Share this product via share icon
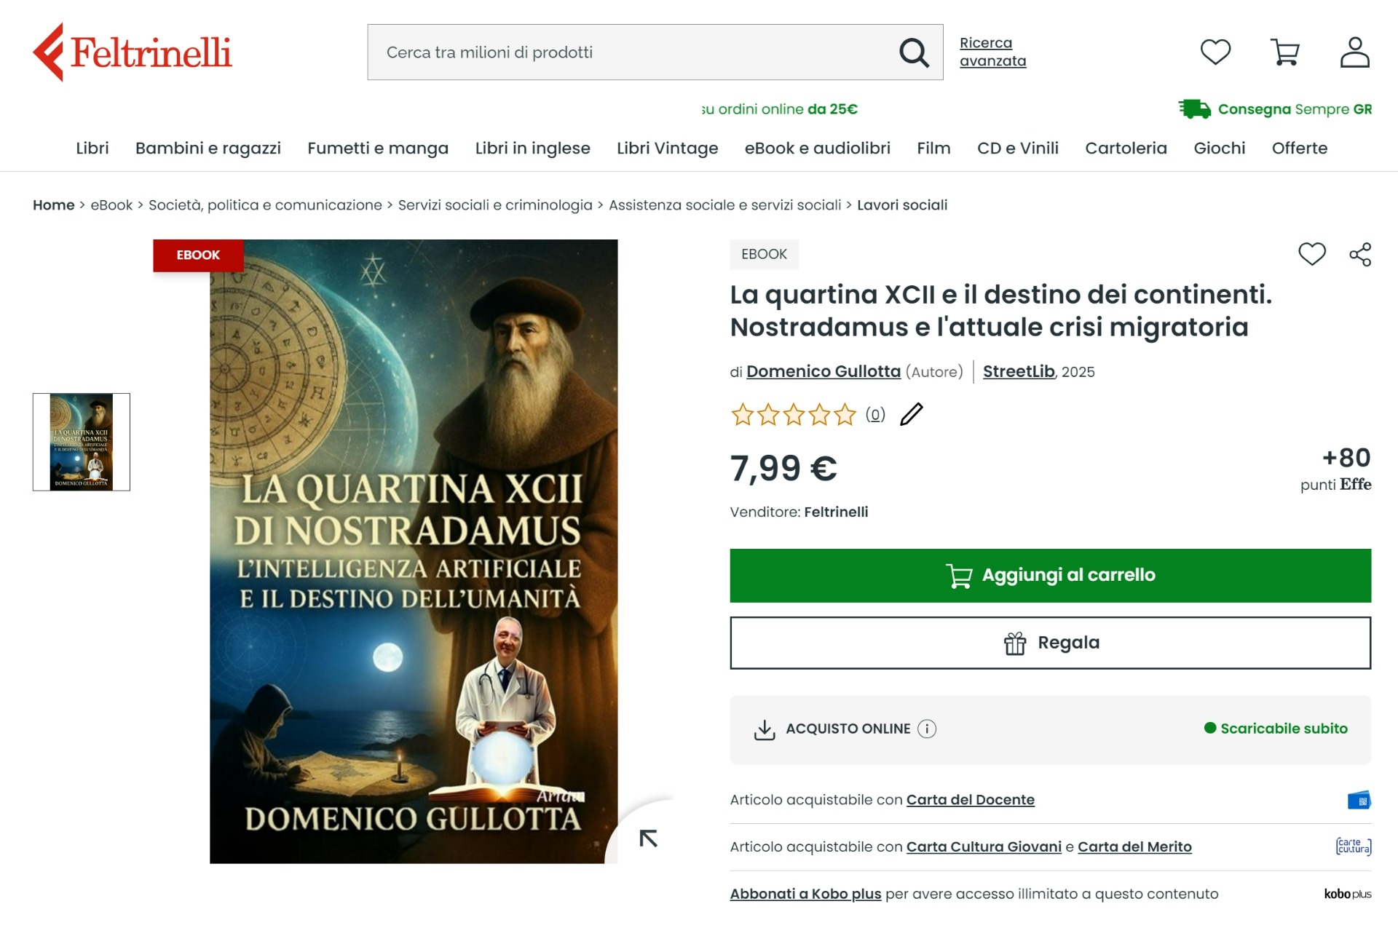This screenshot has height=928, width=1398. [1360, 254]
